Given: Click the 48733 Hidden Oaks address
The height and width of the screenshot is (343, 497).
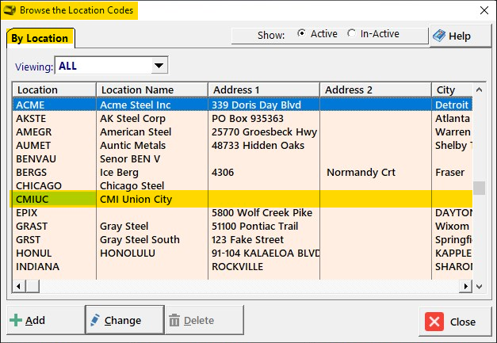Looking at the screenshot, I should (x=258, y=146).
